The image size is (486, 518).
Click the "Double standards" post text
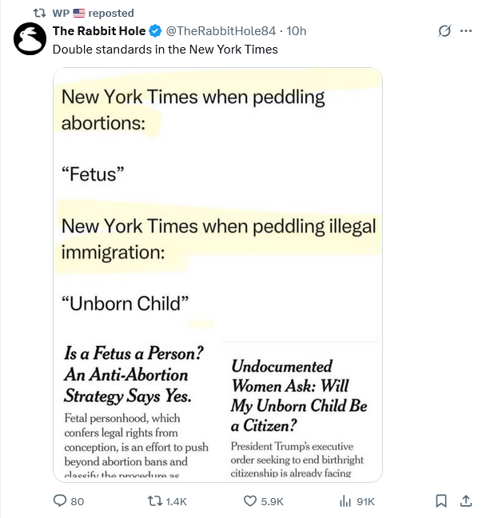coord(165,49)
